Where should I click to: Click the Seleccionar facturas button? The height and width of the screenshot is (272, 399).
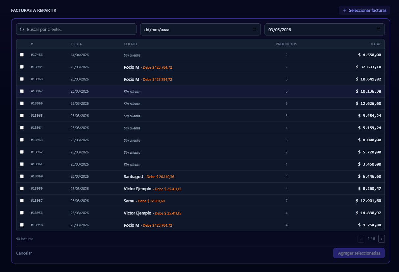[364, 10]
